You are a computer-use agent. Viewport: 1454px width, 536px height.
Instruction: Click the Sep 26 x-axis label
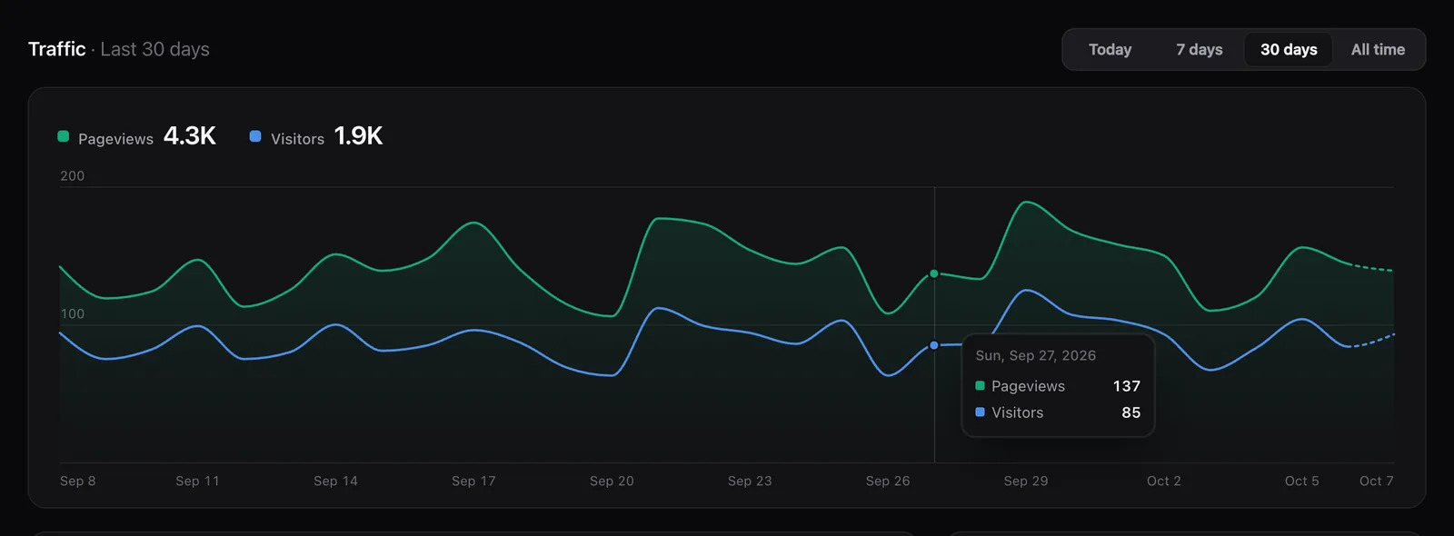pos(888,481)
